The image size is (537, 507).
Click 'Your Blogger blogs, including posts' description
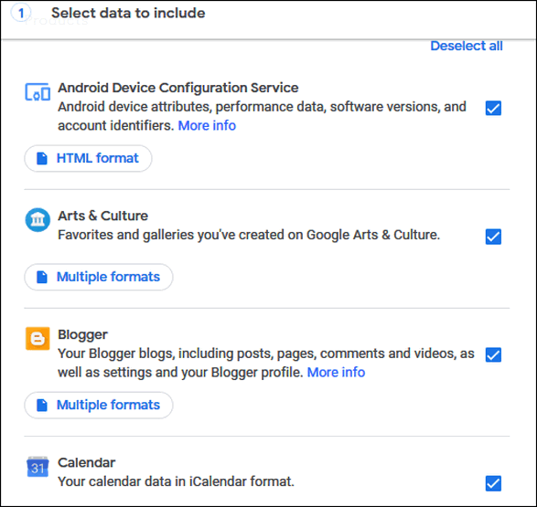(x=266, y=363)
